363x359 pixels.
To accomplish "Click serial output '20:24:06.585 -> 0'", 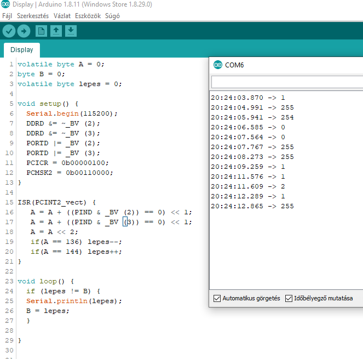I will click(x=248, y=127).
